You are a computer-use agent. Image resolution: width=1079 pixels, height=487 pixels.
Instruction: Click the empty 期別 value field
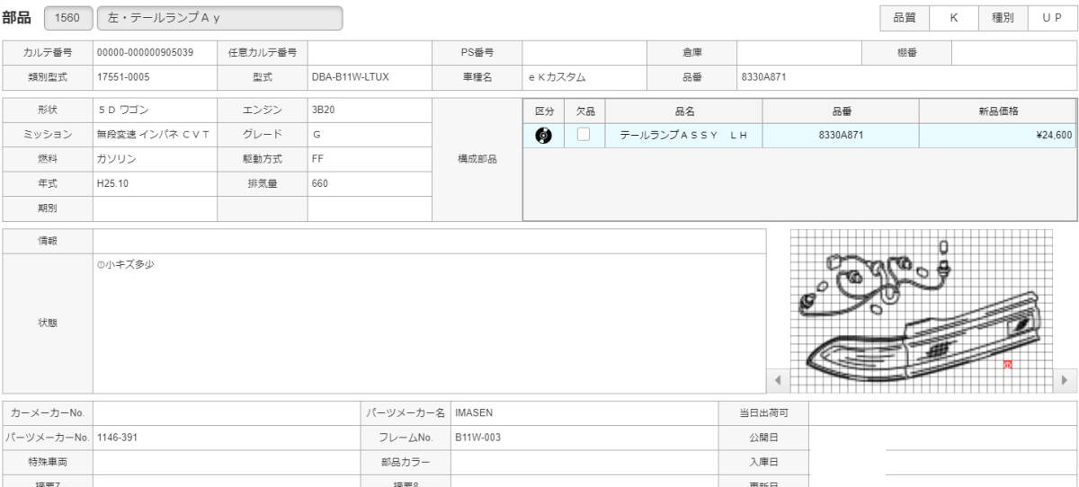tap(155, 208)
